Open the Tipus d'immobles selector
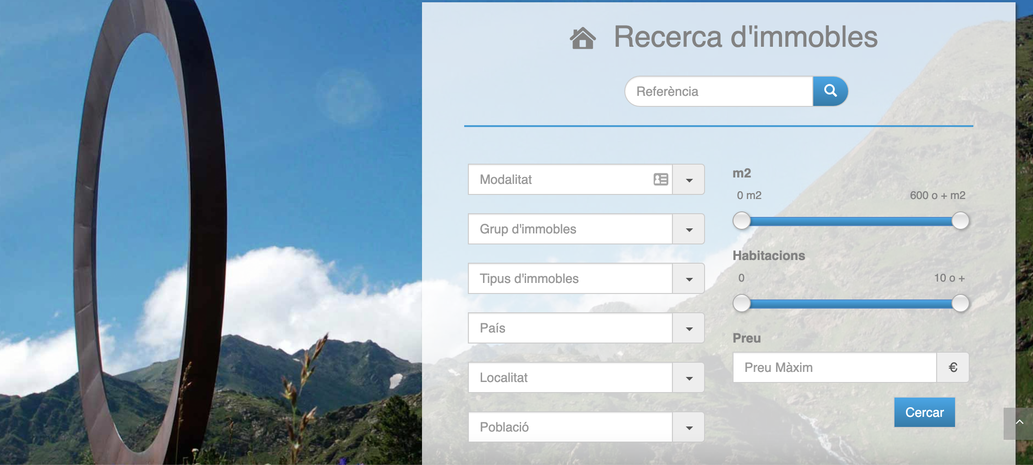The width and height of the screenshot is (1033, 465). [x=688, y=278]
